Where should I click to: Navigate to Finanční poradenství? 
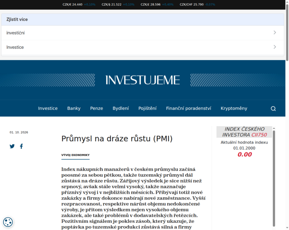(x=189, y=108)
